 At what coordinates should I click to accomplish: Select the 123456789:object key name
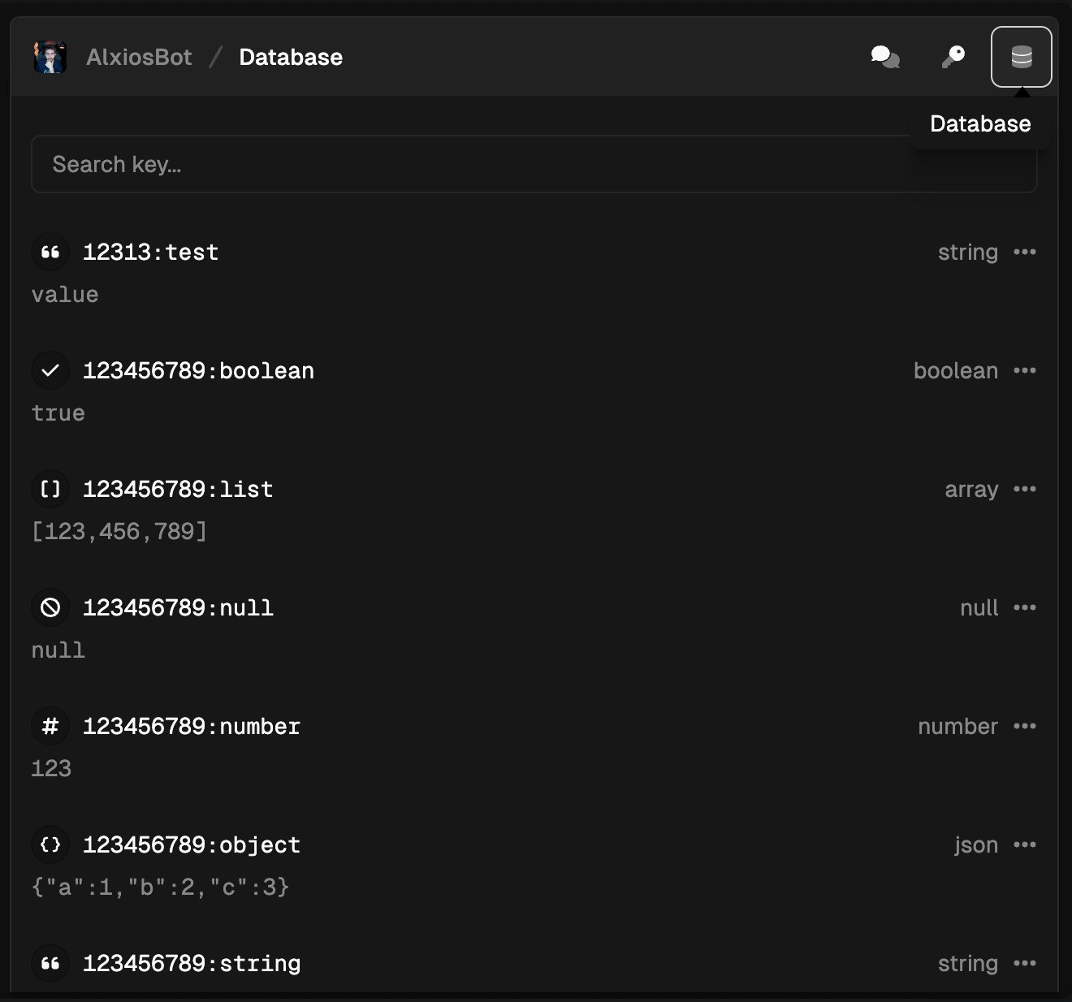(192, 844)
